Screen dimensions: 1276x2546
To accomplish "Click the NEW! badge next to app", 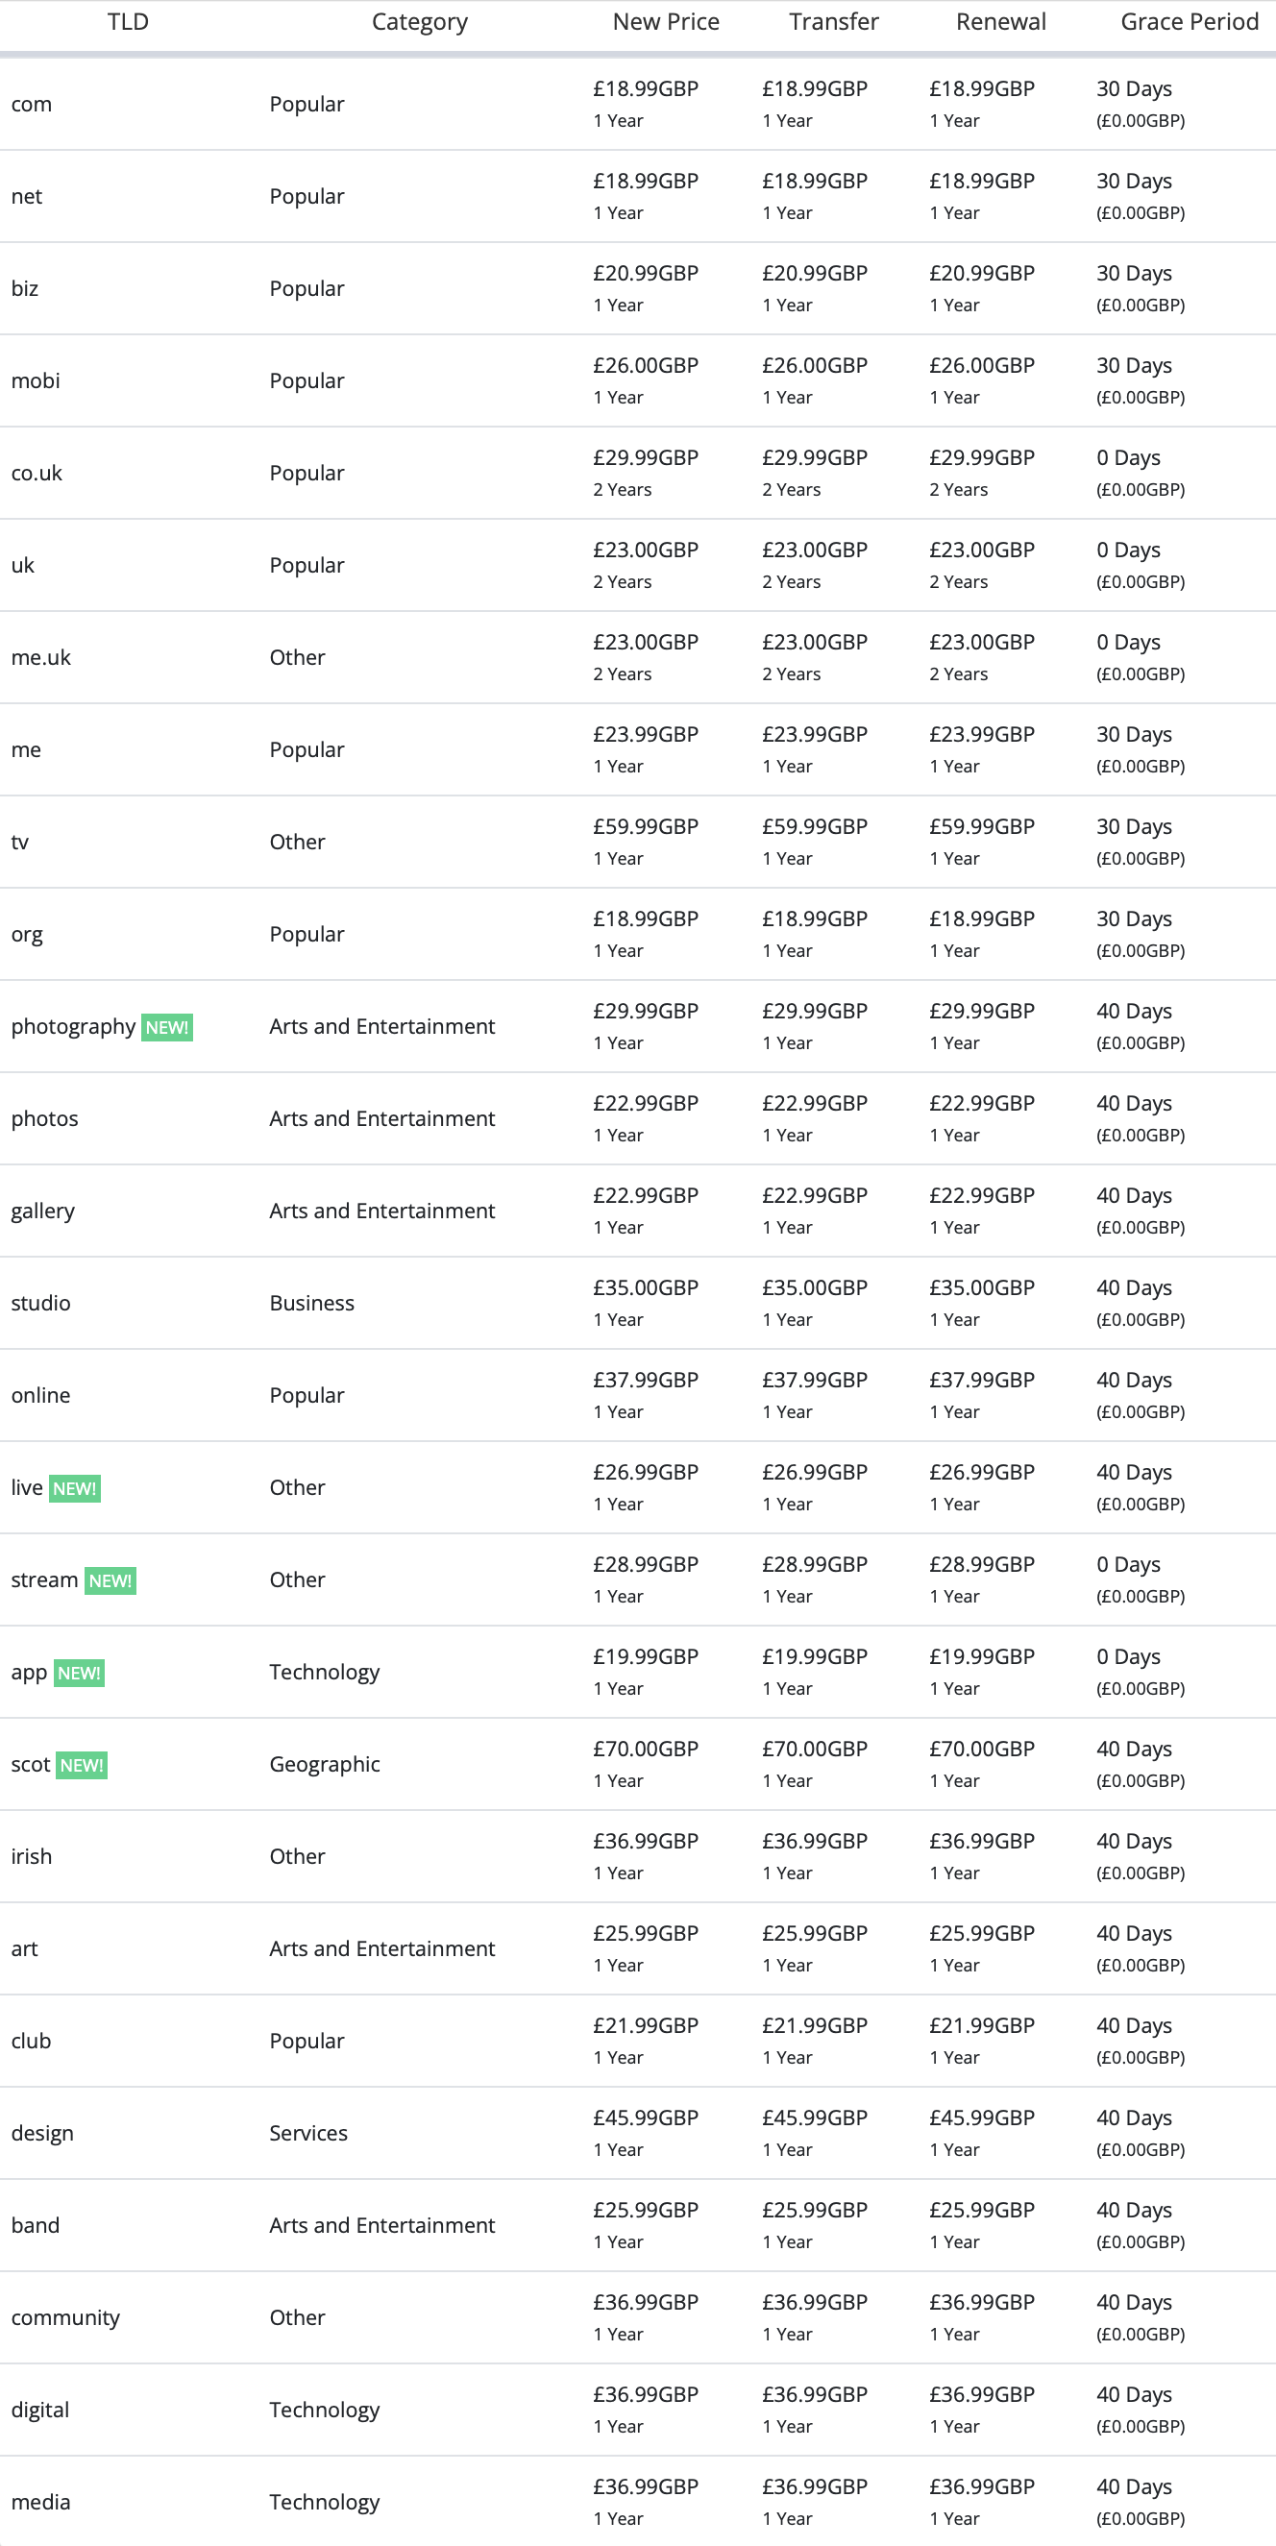I will (x=79, y=1674).
